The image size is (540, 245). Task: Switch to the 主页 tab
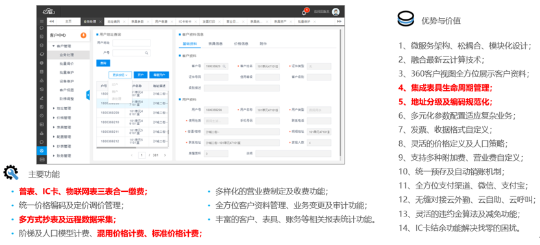68,21
